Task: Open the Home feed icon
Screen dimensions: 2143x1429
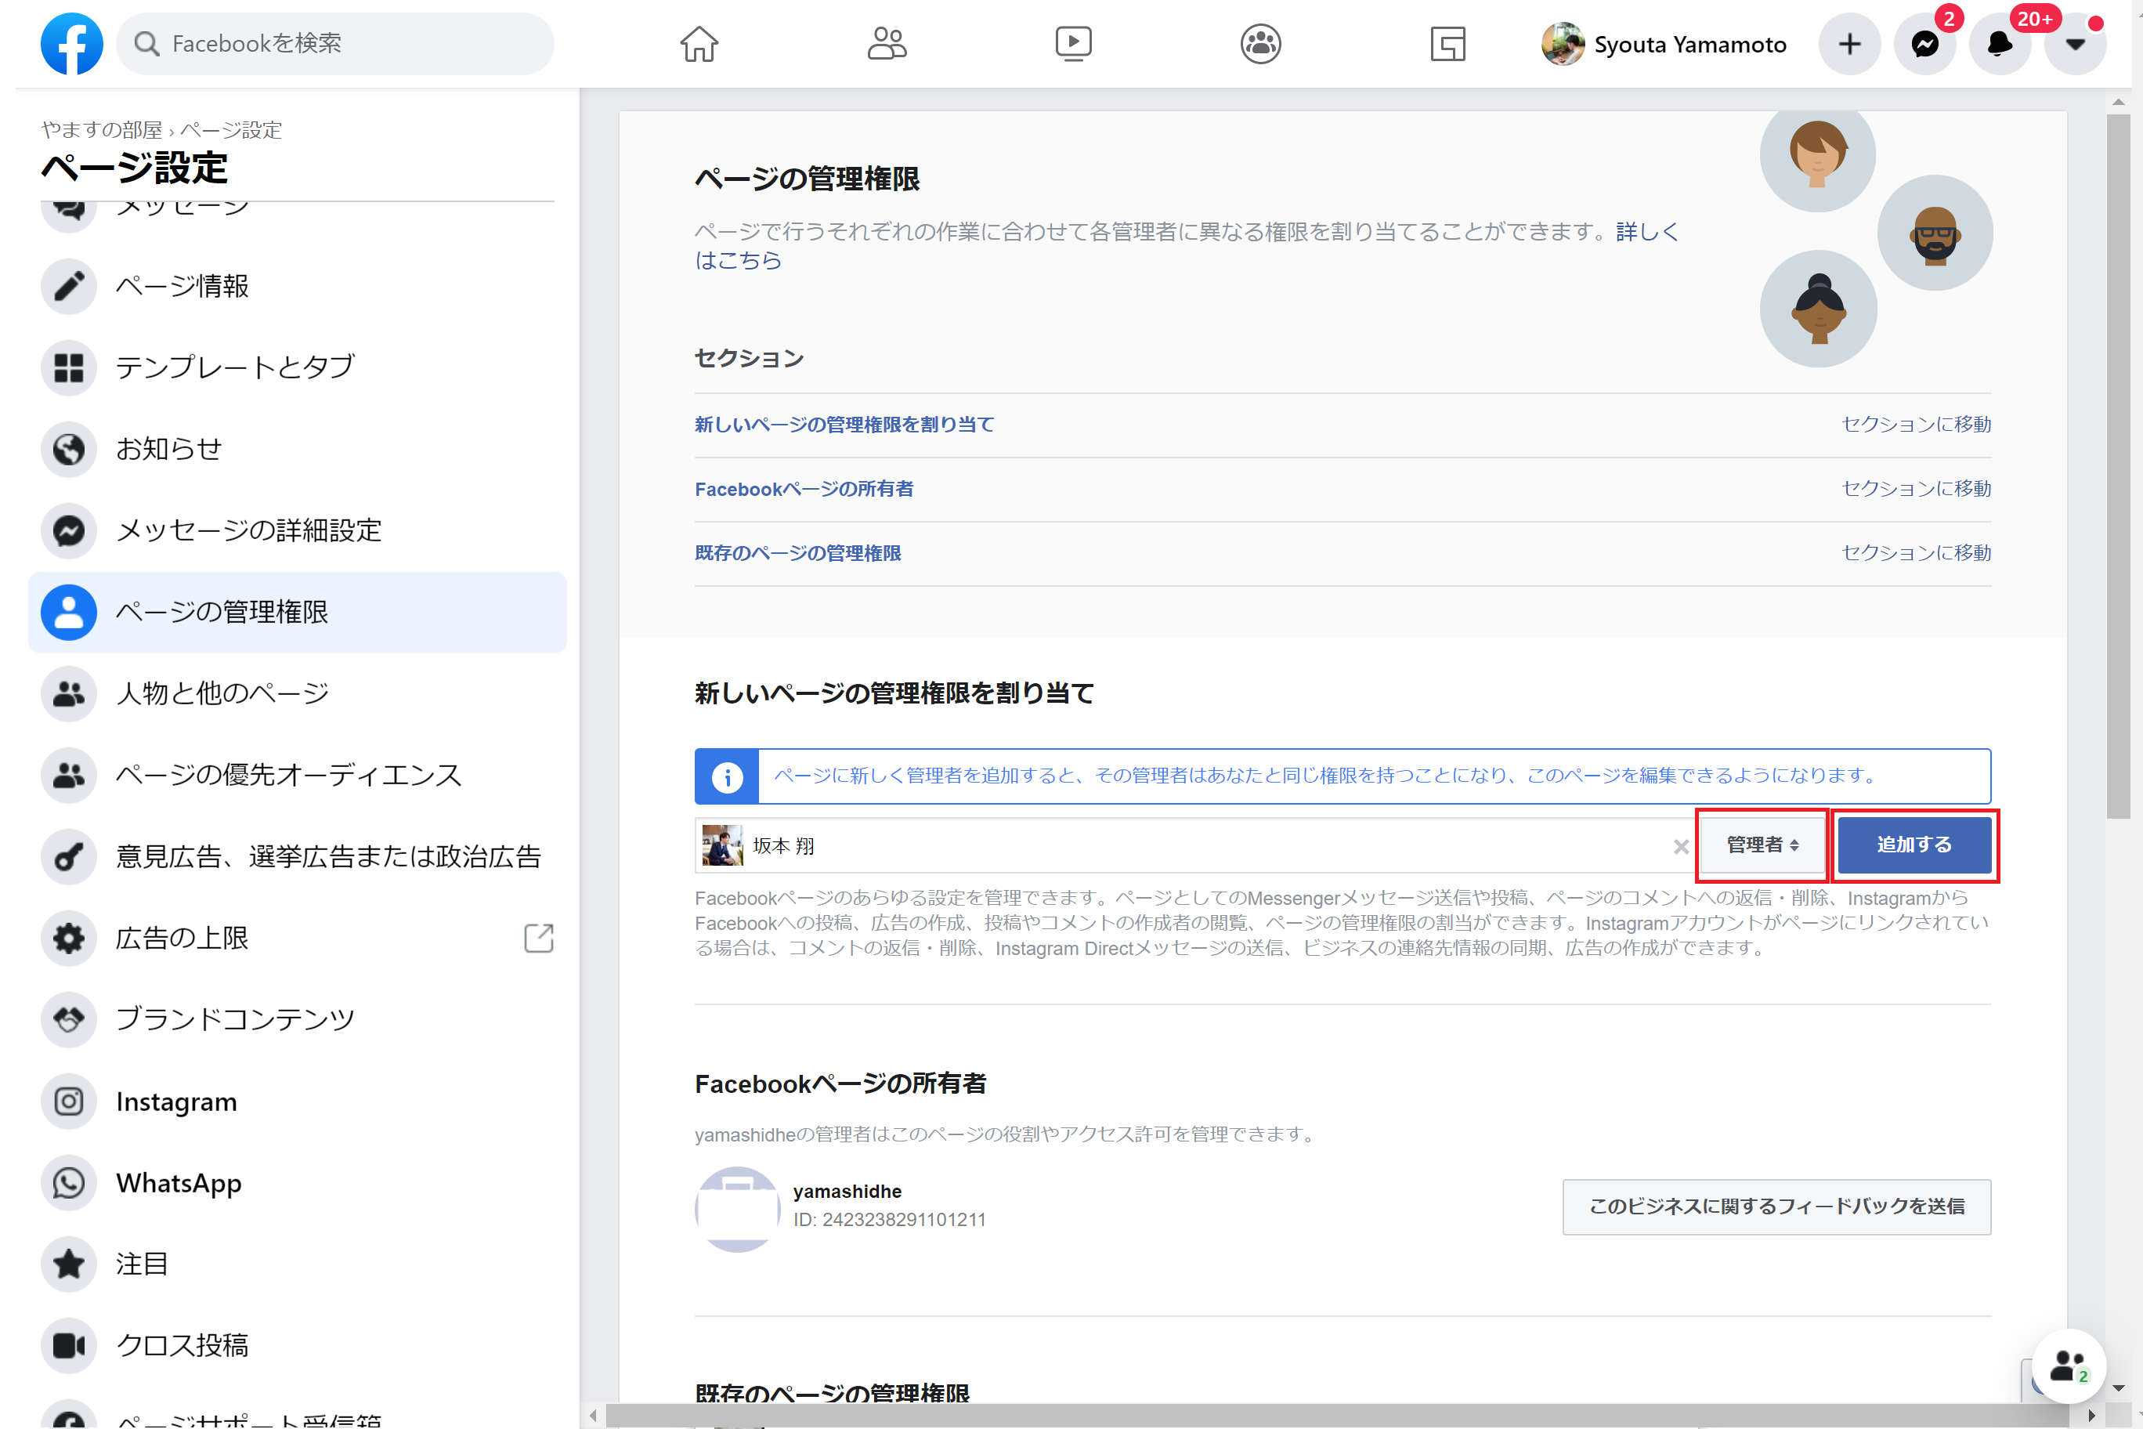Action: (699, 44)
